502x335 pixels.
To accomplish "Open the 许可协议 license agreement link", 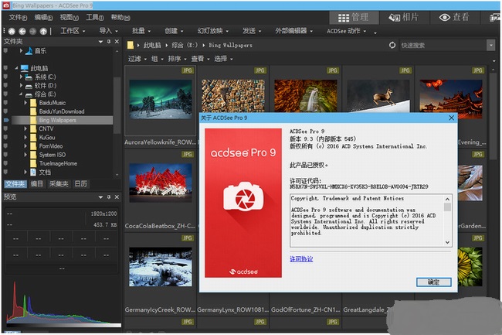I will (x=301, y=258).
